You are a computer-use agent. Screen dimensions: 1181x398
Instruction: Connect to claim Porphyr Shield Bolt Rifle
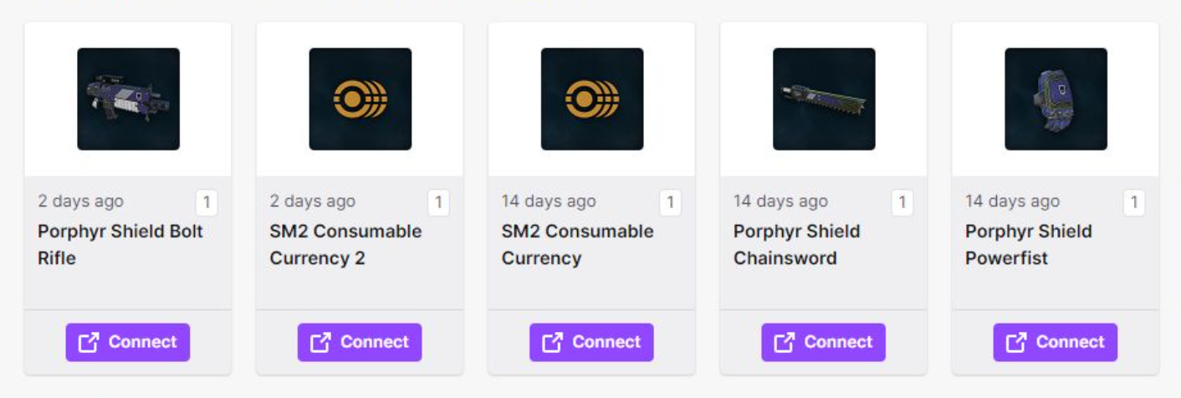[128, 342]
